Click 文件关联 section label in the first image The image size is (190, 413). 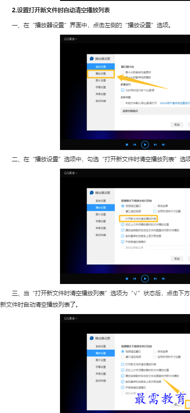point(126,98)
